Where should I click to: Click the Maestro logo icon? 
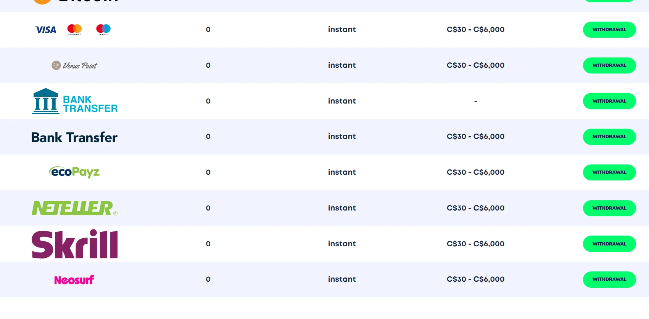103,29
